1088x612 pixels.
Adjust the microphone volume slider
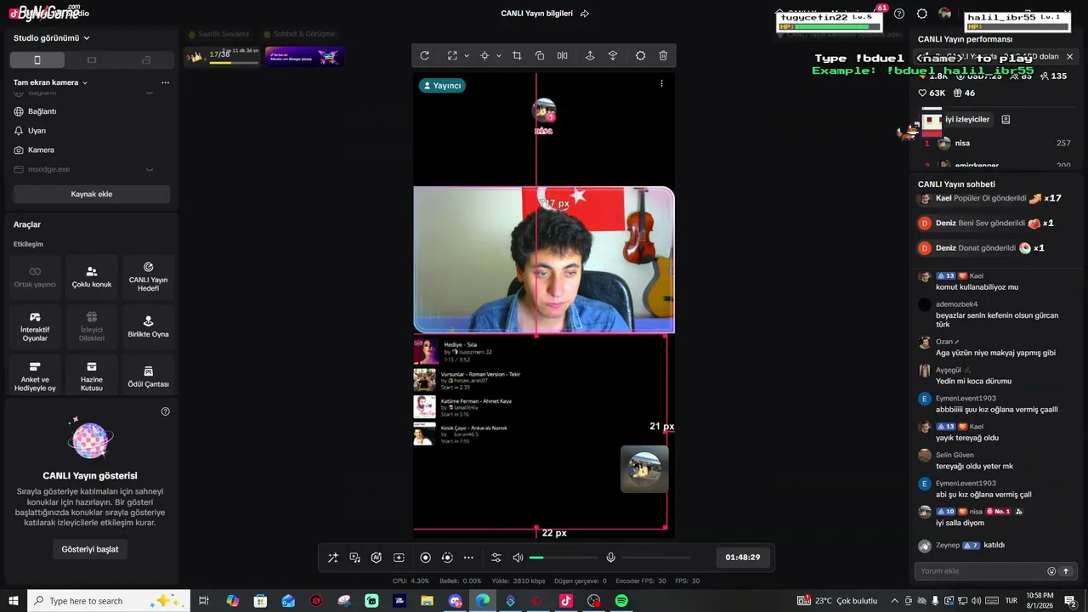click(x=656, y=558)
